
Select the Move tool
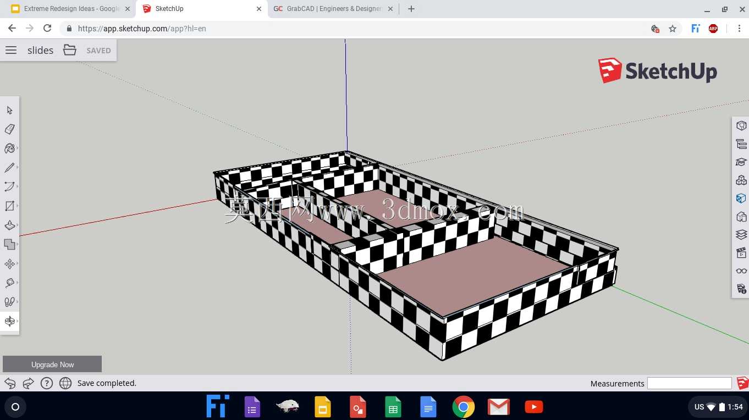[9, 264]
